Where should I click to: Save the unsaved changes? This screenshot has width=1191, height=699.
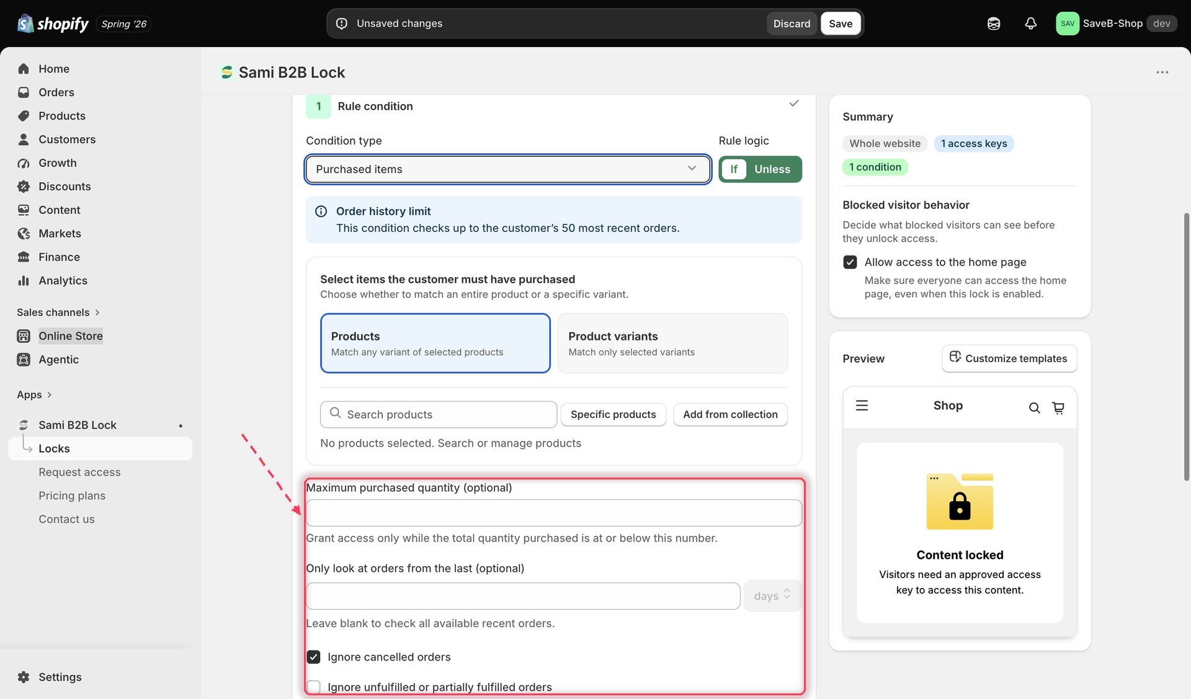pyautogui.click(x=841, y=24)
